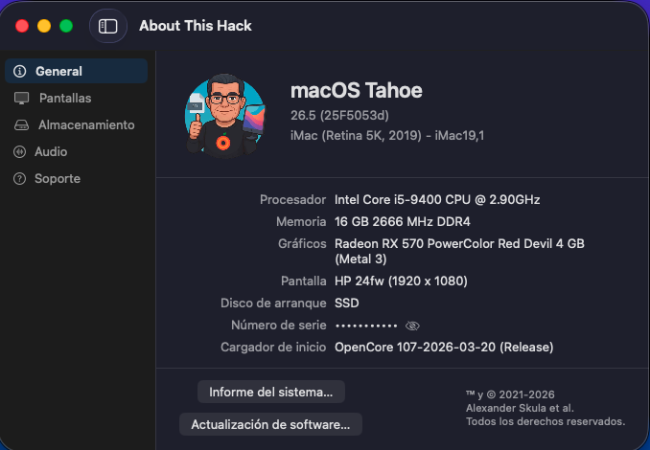Click the Soporte question mark icon
This screenshot has width=650, height=450.
coord(19,179)
